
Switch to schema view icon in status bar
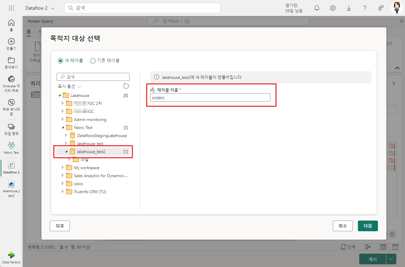[395, 247]
